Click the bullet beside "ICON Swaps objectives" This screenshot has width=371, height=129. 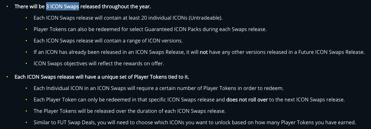pos(26,64)
